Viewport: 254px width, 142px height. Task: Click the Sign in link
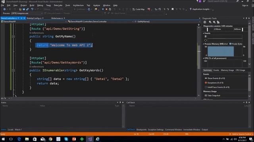point(245,5)
